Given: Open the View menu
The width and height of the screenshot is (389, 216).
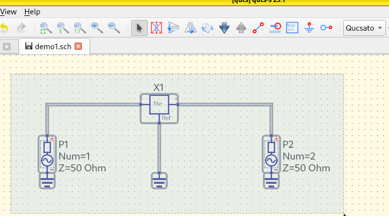Looking at the screenshot, I should pos(8,11).
